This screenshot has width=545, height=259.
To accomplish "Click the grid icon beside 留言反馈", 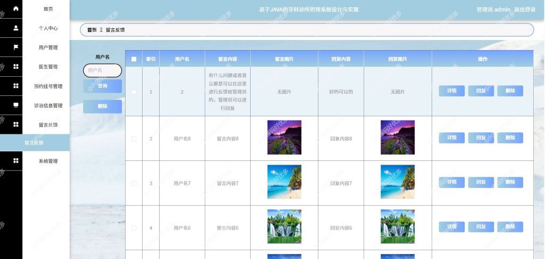I will click(x=15, y=124).
